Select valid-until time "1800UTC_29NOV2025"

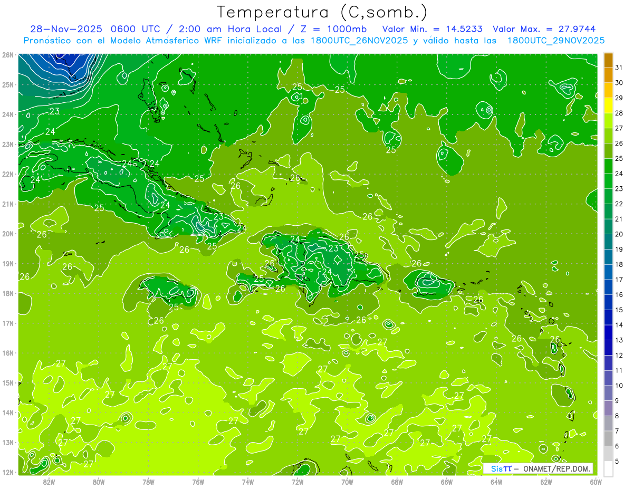[556, 41]
